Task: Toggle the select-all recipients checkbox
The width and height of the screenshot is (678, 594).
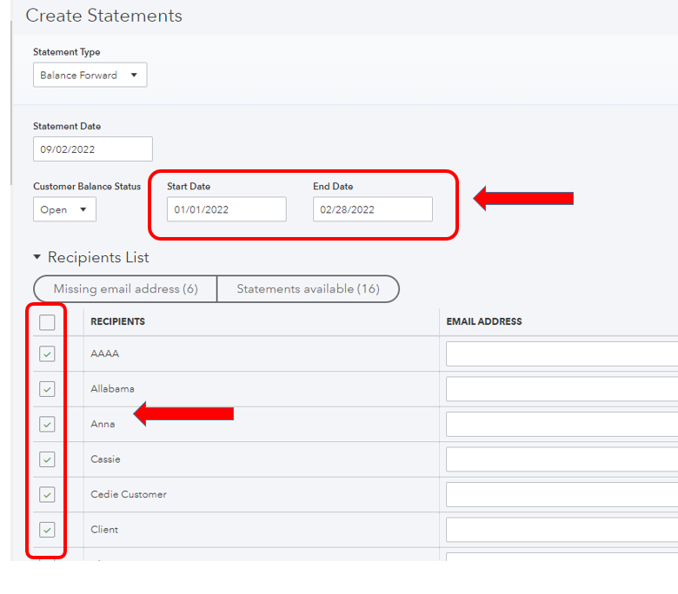Action: point(47,322)
